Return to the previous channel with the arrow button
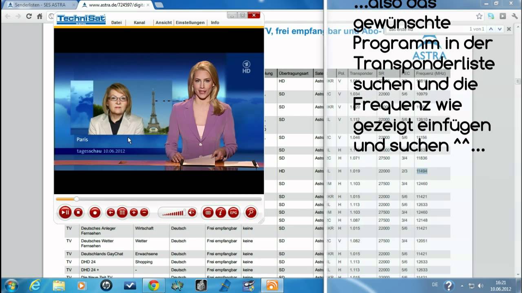Screen dimensions: 522x293 click(111, 212)
